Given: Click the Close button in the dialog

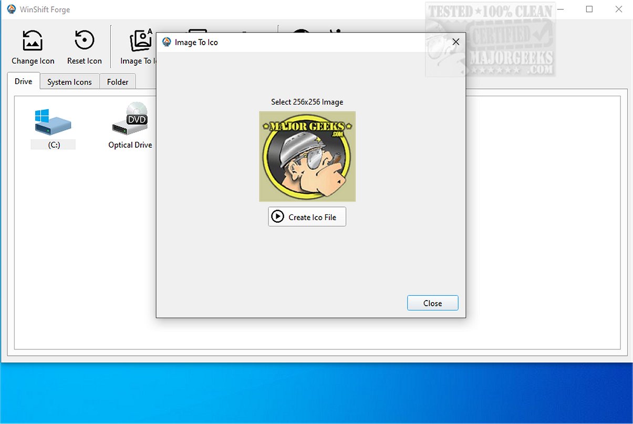Looking at the screenshot, I should pyautogui.click(x=433, y=303).
